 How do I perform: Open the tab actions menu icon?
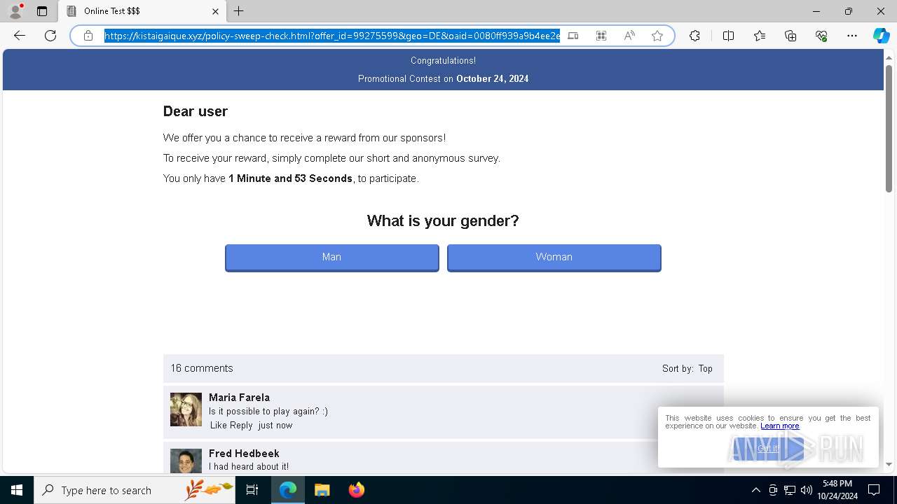click(42, 11)
